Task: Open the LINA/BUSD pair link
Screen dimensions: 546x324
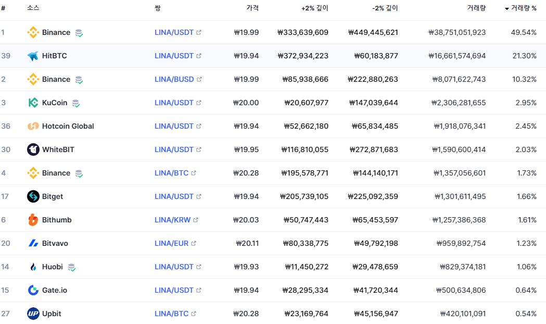Action: pyautogui.click(x=174, y=79)
